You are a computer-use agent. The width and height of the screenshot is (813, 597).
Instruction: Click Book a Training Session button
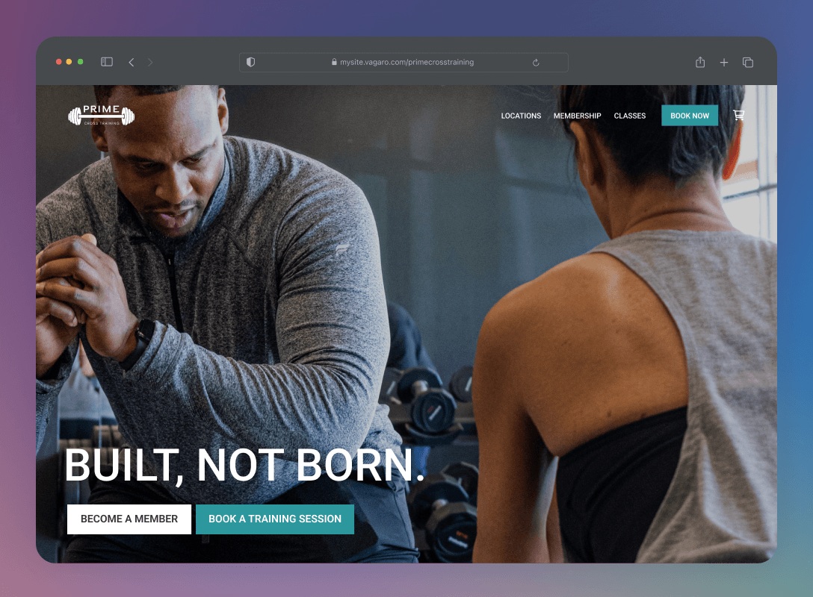275,519
